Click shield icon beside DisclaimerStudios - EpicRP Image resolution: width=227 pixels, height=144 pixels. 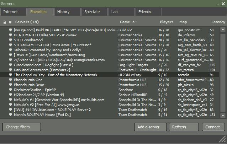(10, 90)
